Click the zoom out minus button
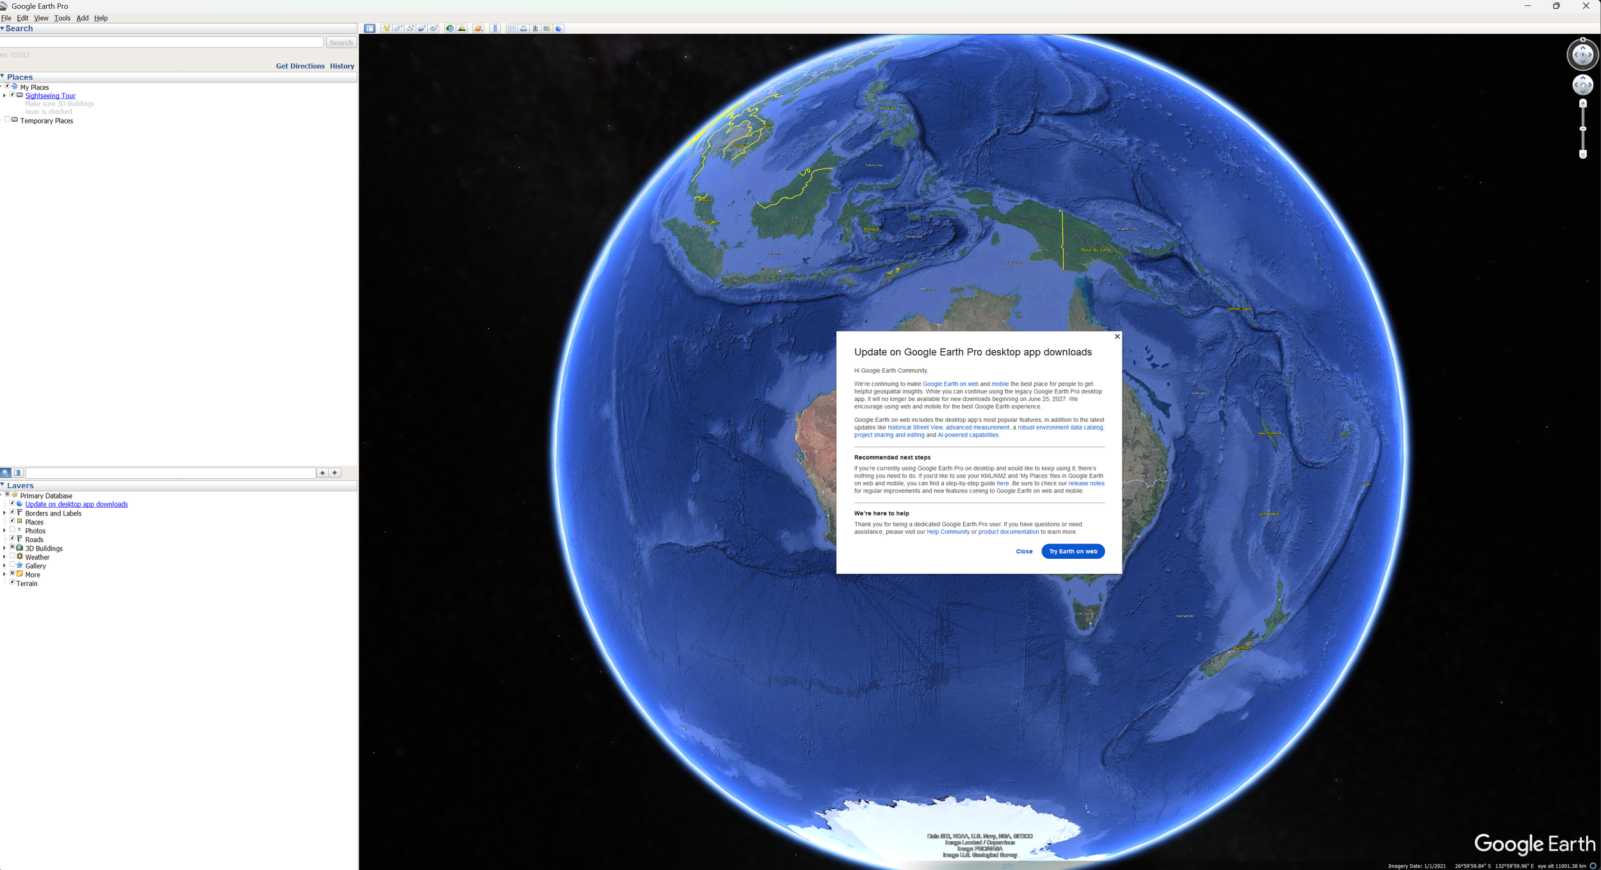The height and width of the screenshot is (870, 1601). (1582, 154)
